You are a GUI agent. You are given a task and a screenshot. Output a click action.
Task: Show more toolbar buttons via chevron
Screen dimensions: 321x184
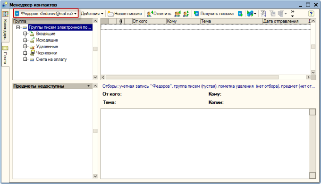(293, 14)
